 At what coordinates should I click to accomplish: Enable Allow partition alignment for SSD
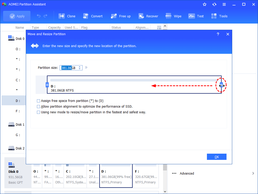pos(38,107)
